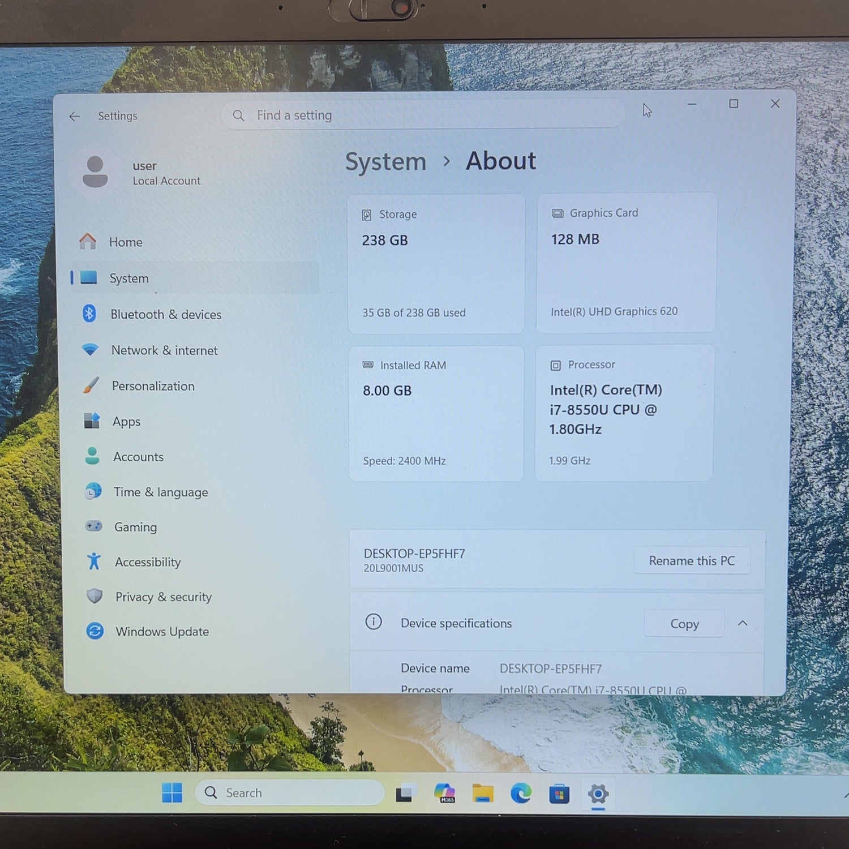
Task: Click the Rename this PC button
Action: click(692, 560)
